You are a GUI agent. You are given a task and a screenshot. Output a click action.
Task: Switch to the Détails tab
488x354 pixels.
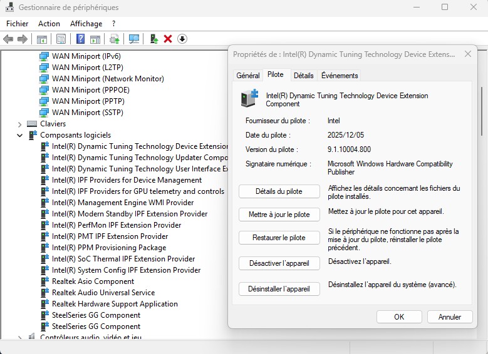coord(303,76)
